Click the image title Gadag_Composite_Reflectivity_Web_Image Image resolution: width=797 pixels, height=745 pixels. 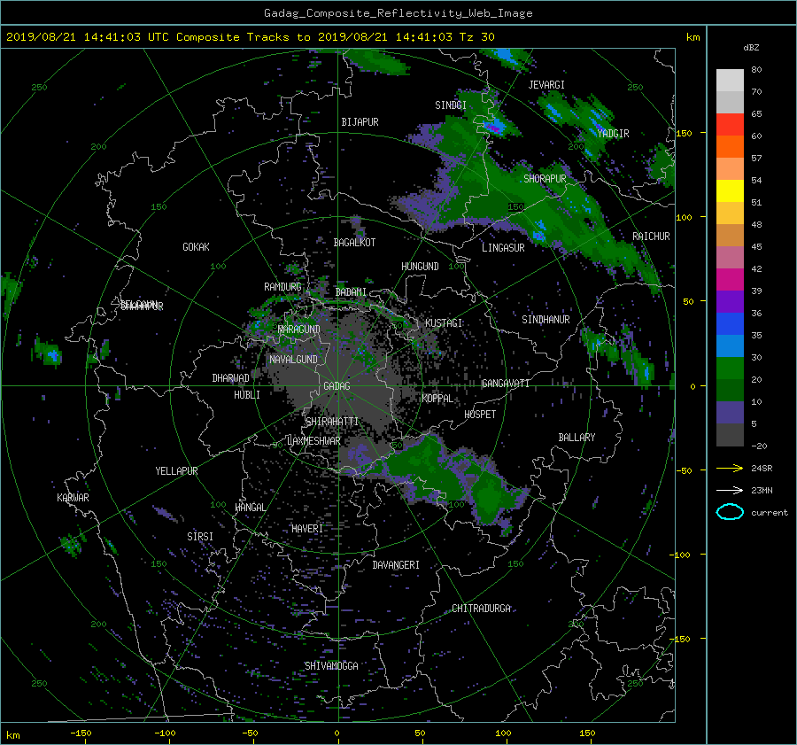pos(398,13)
